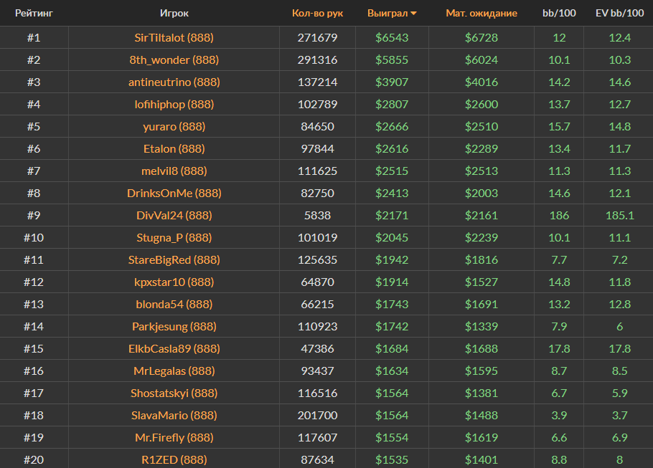Click DivVal24 (888) player name
This screenshot has width=653, height=468.
tap(174, 215)
